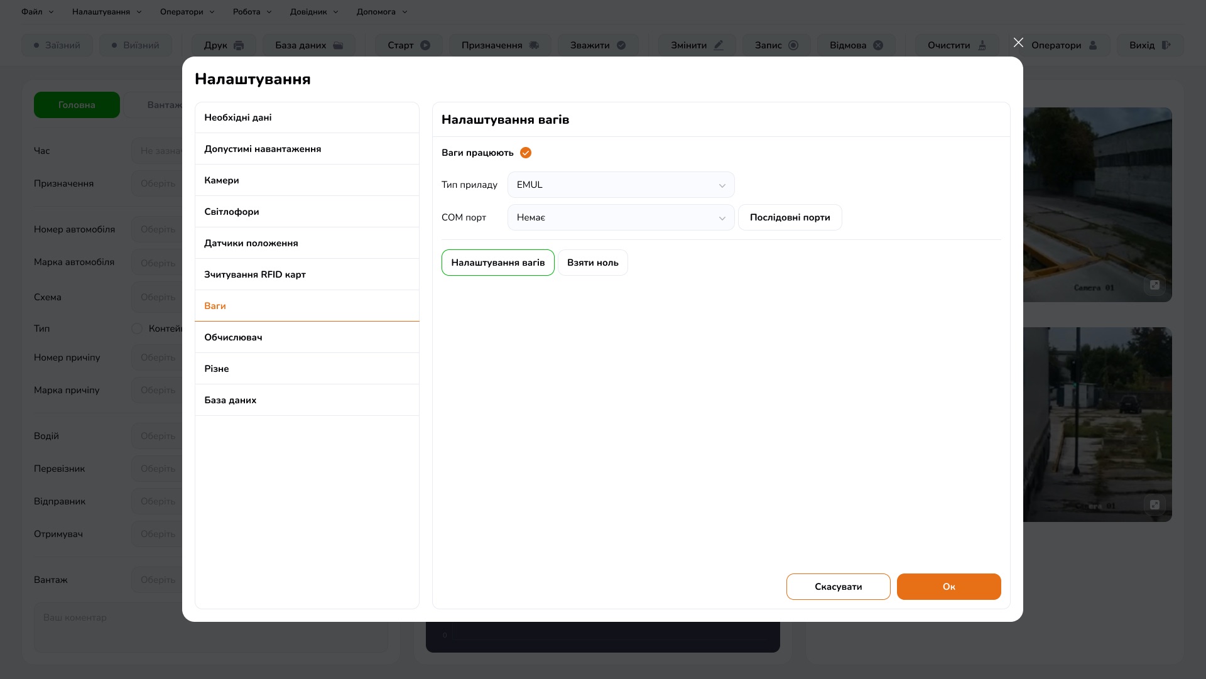Open the Довідник menu

pos(314,12)
